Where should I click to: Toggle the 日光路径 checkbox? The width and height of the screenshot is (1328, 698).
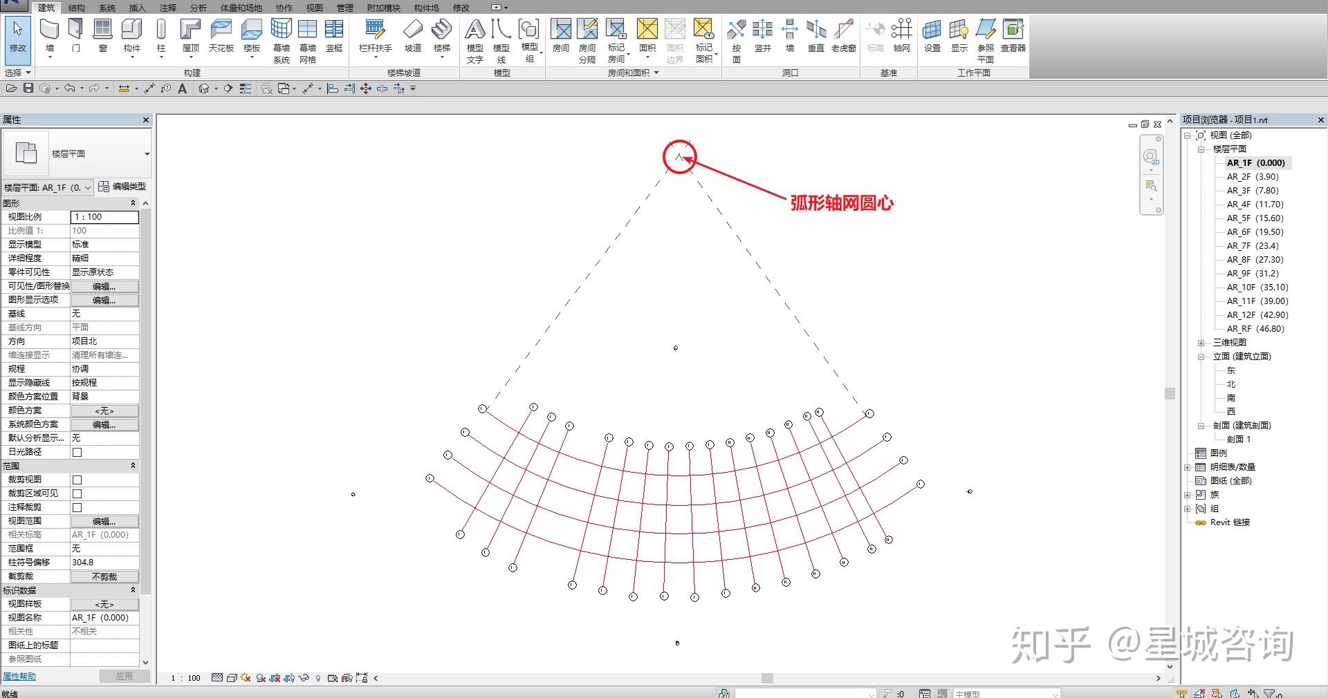point(77,452)
